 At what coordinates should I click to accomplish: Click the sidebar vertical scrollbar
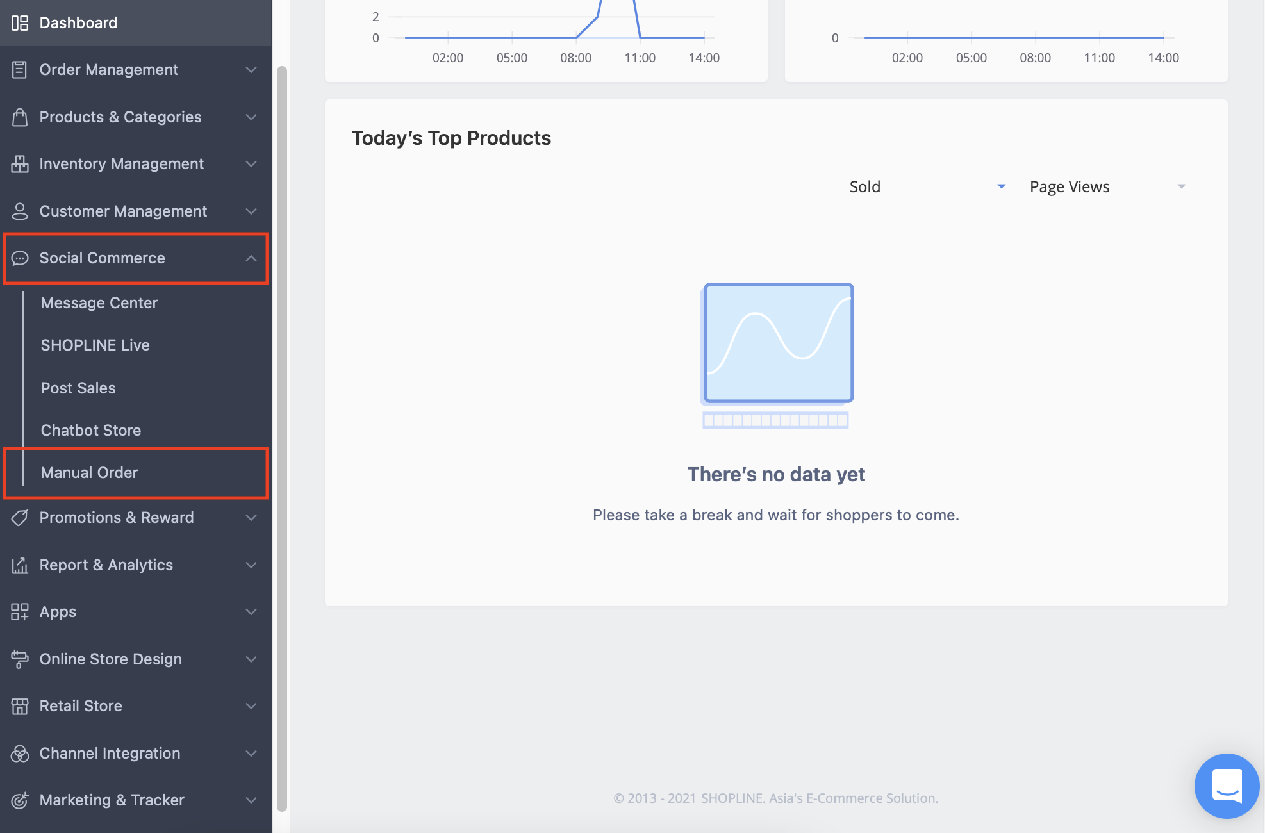(x=281, y=438)
